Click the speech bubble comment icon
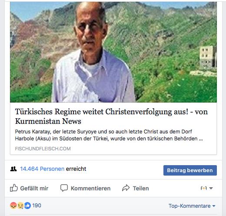Screen dimensions: 226x216 pyautogui.click(x=64, y=188)
